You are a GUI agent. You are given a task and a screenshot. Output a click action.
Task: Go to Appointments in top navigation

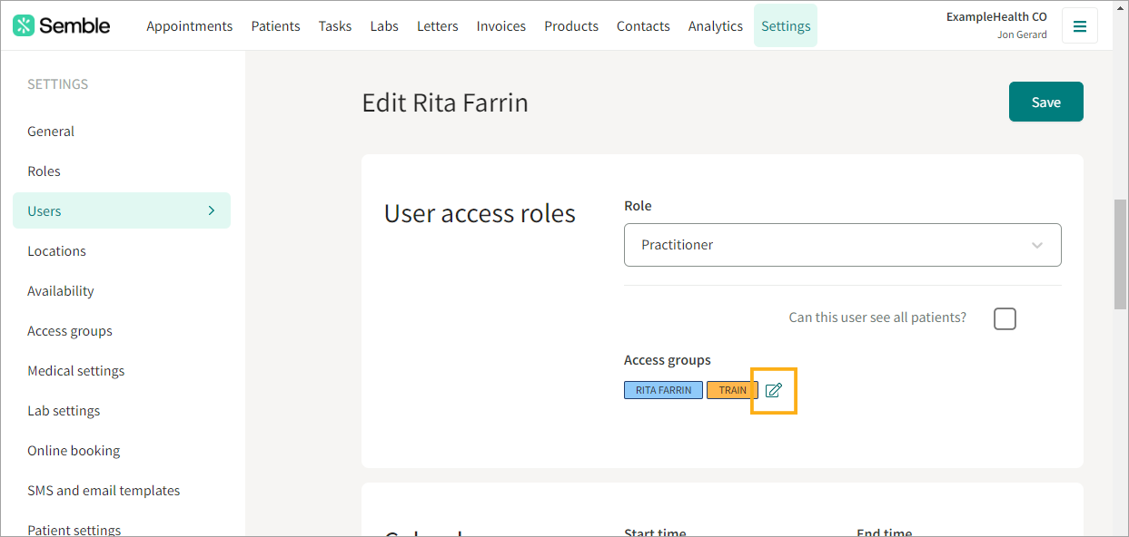pos(190,26)
